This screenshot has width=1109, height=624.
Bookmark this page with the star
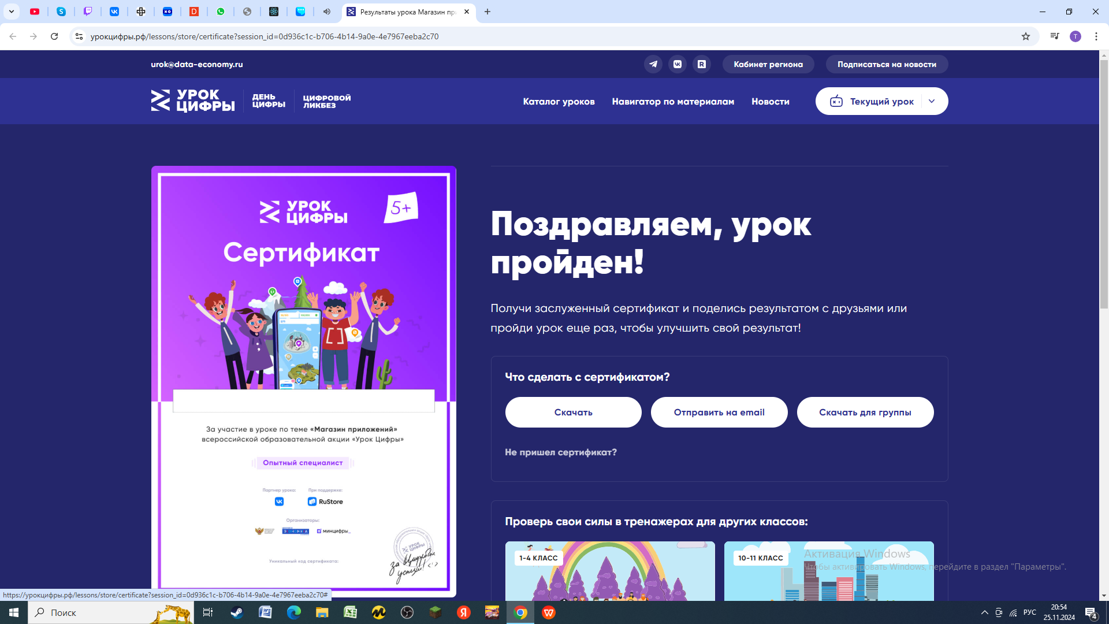pyautogui.click(x=1026, y=36)
